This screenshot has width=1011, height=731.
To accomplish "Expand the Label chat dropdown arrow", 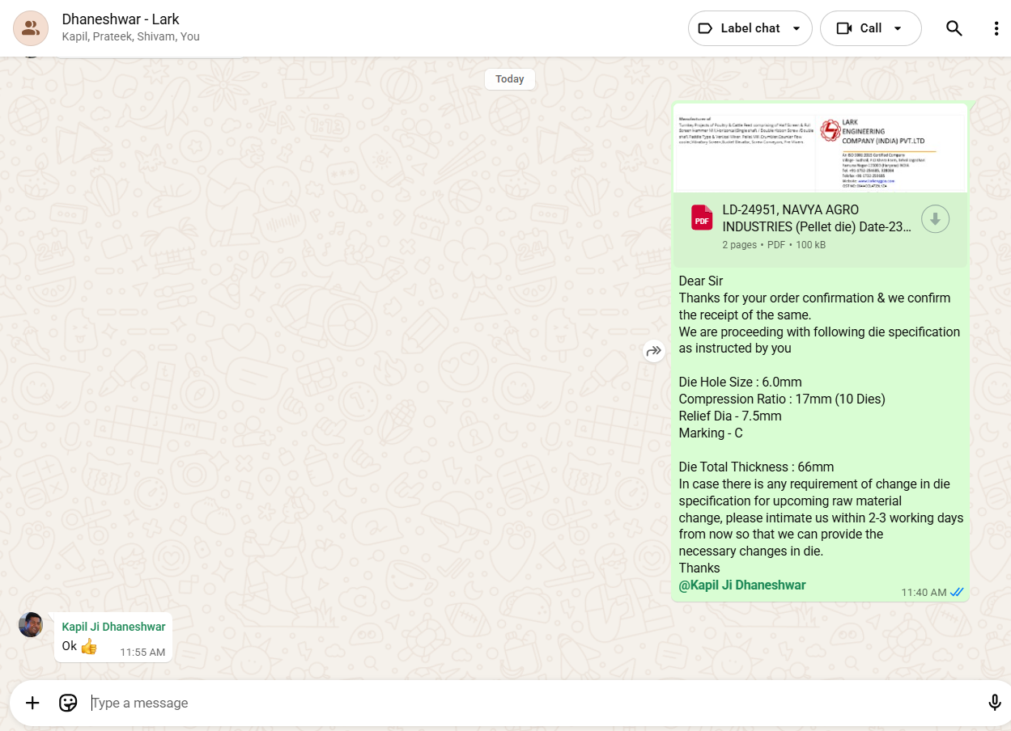I will 796,28.
